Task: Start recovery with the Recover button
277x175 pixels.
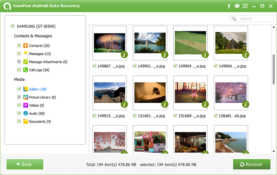Action: pyautogui.click(x=252, y=164)
